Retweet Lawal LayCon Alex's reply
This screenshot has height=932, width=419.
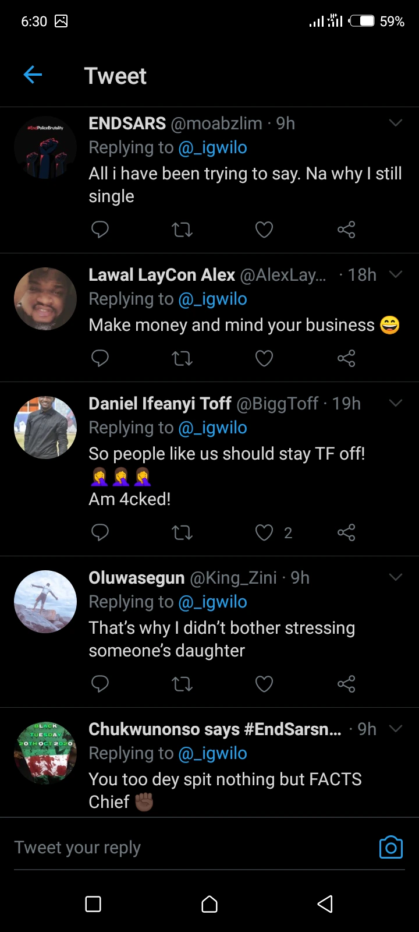coord(182,358)
